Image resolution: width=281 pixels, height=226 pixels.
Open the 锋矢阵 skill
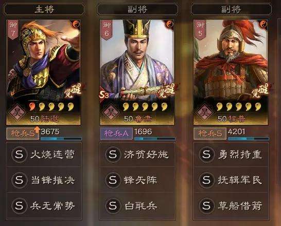pos(137,180)
